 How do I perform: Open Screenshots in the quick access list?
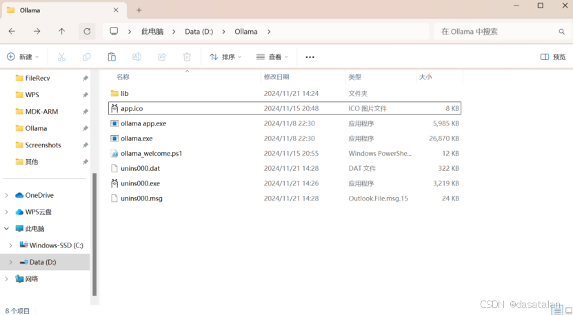click(43, 145)
